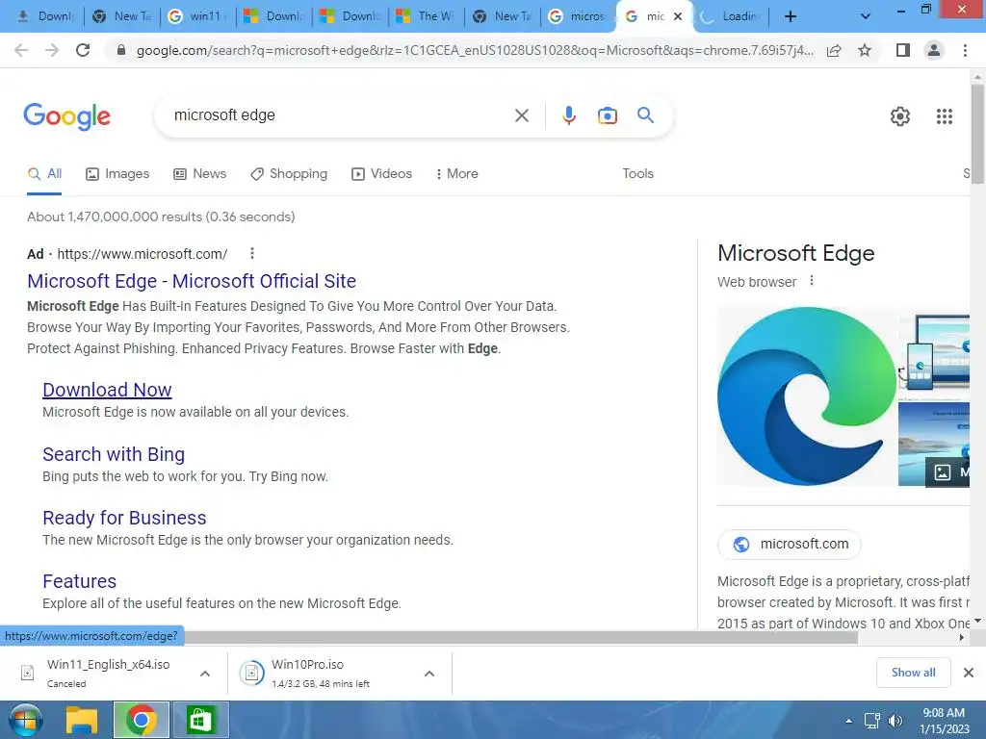Start voice search with the microphone
986x739 pixels.
click(568, 115)
